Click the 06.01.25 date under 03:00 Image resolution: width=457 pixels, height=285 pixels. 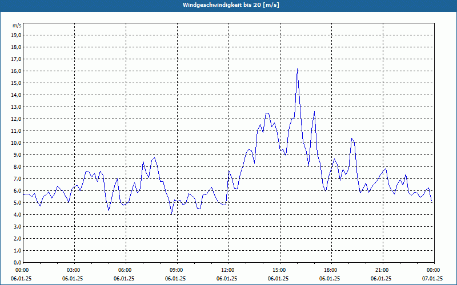point(73,279)
